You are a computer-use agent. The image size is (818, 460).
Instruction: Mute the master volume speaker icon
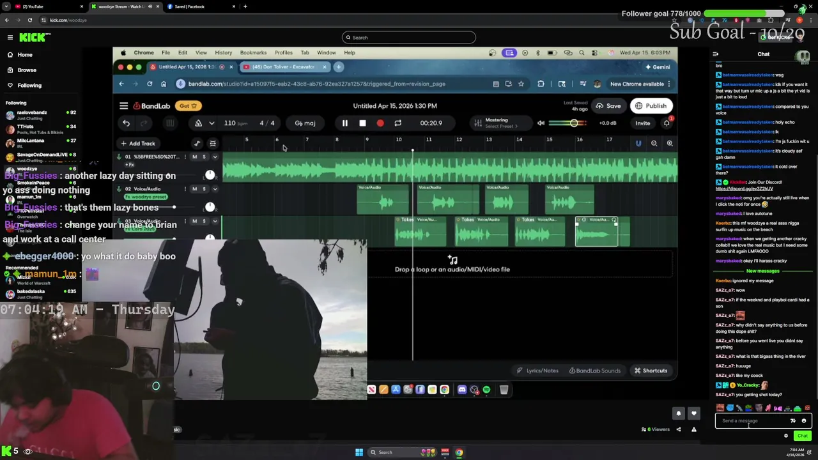coord(541,123)
